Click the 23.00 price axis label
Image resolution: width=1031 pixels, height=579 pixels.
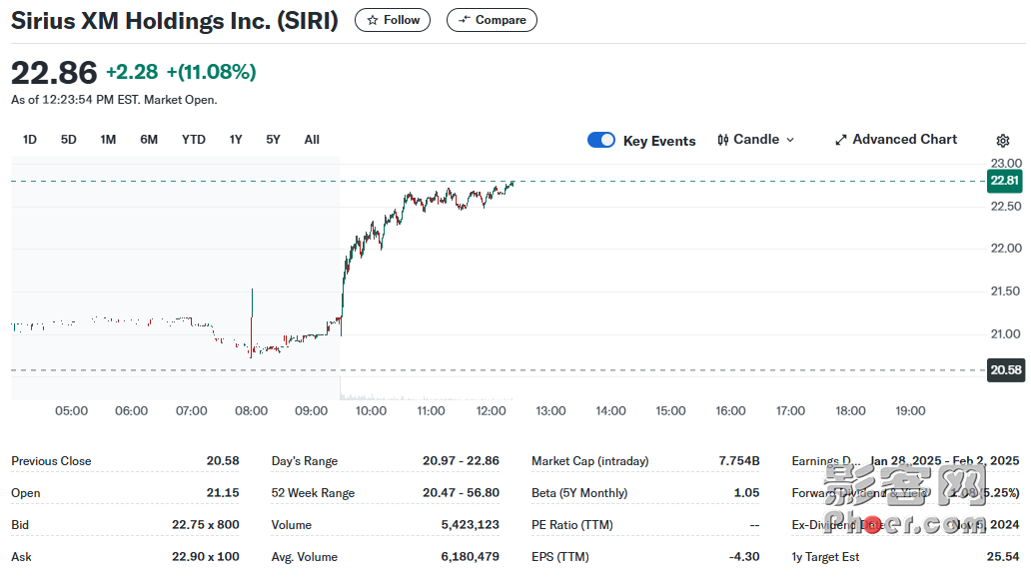(1007, 163)
